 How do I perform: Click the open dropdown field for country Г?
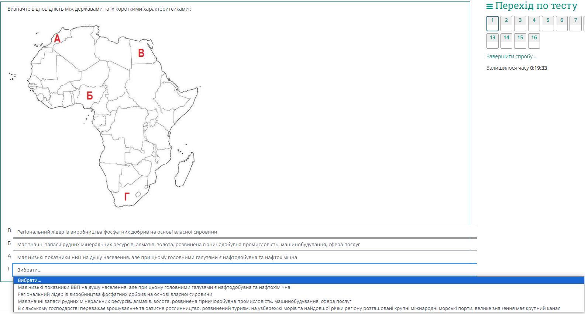tap(245, 270)
